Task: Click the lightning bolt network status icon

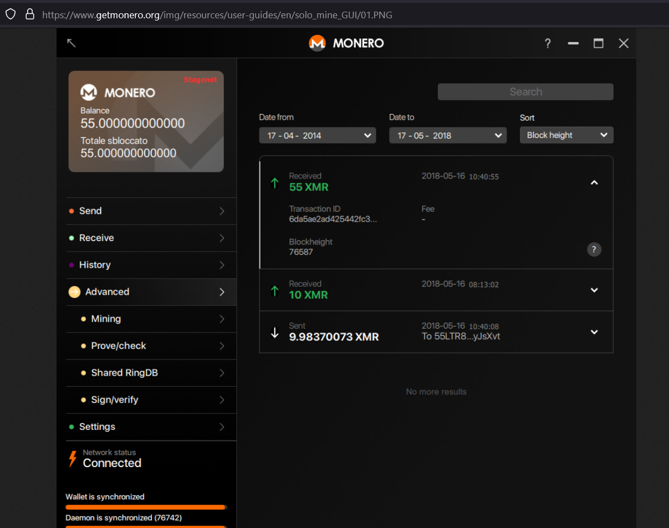Action: point(72,459)
